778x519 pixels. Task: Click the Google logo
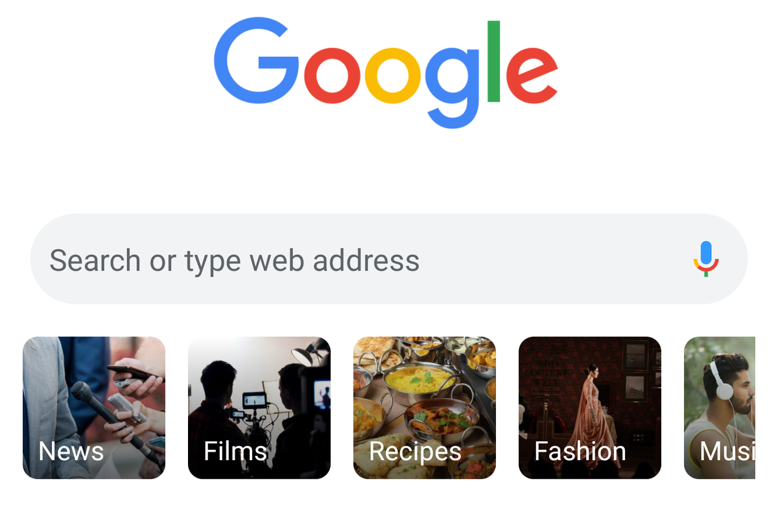(x=386, y=72)
